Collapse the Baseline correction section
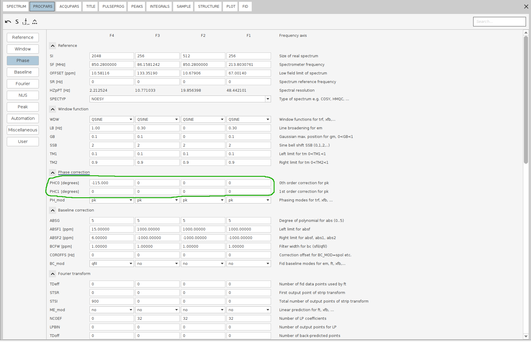The height and width of the screenshot is (342, 531). (52, 210)
